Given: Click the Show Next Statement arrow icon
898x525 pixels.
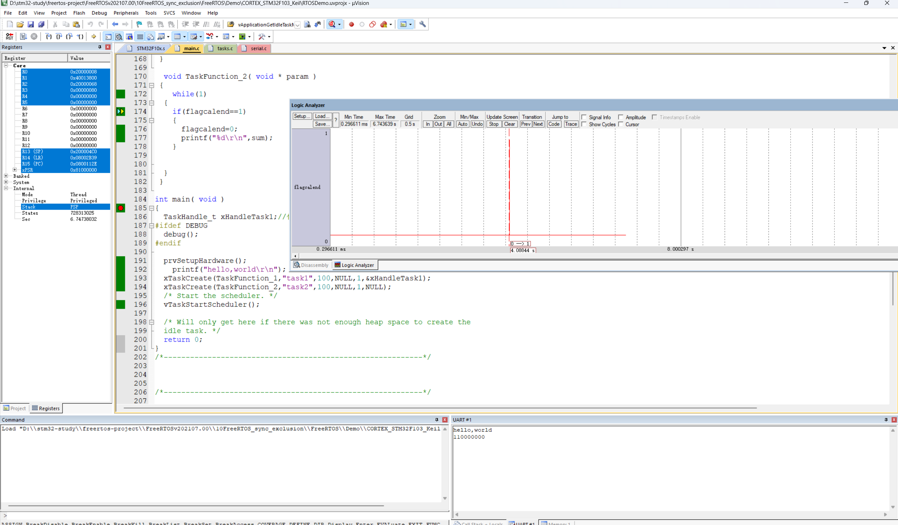Looking at the screenshot, I should tap(94, 36).
